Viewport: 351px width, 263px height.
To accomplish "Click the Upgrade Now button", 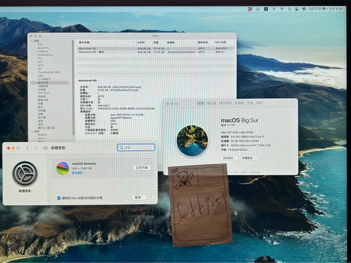I will pos(141,168).
